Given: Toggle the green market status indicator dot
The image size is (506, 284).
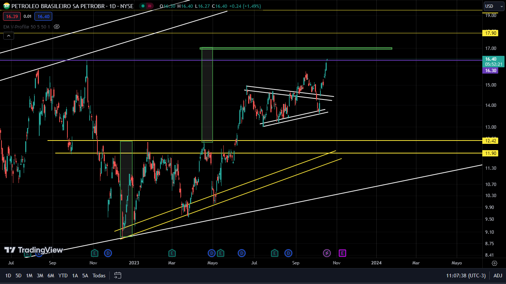Looking at the screenshot, I should click(x=143, y=6).
